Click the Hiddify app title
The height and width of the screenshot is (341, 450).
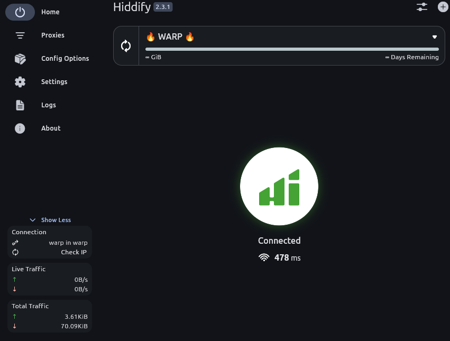132,7
